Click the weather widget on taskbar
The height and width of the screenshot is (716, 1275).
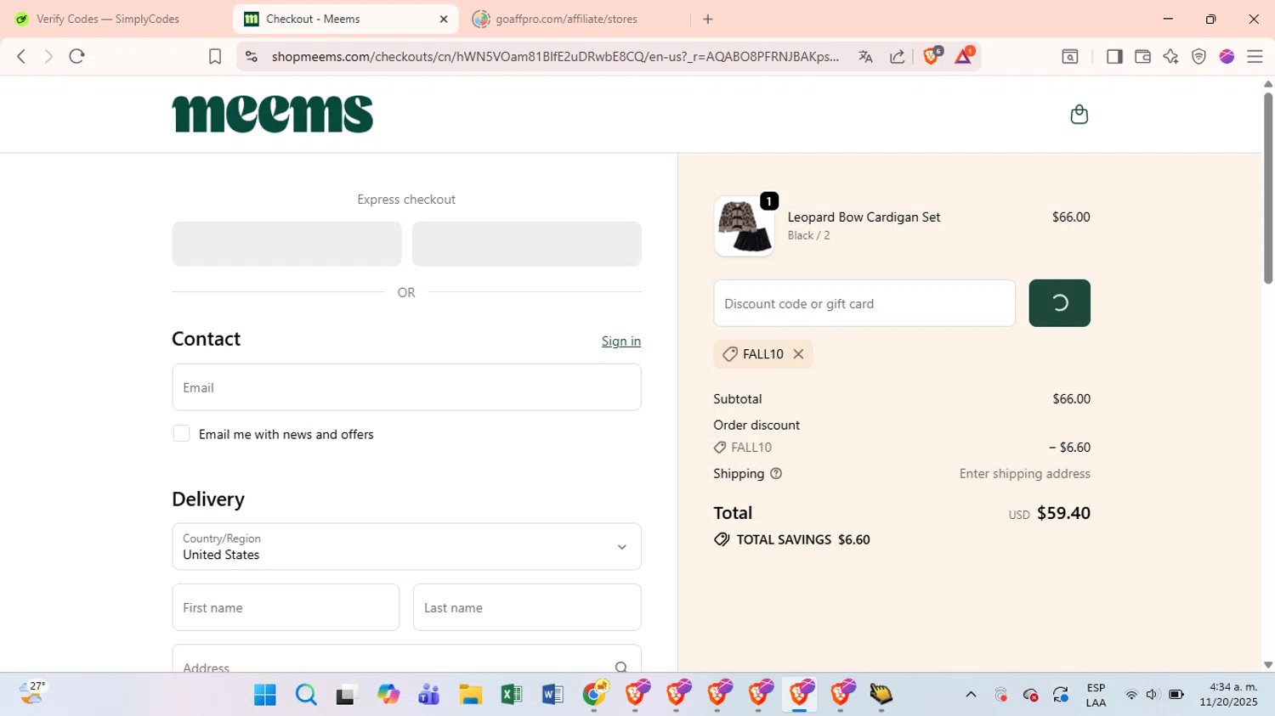point(32,693)
